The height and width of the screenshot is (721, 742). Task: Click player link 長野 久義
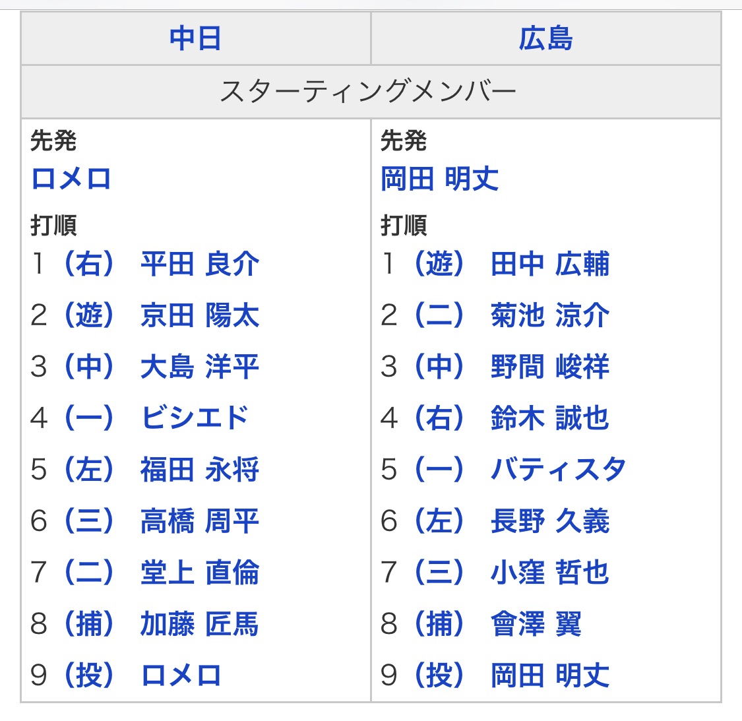[550, 520]
